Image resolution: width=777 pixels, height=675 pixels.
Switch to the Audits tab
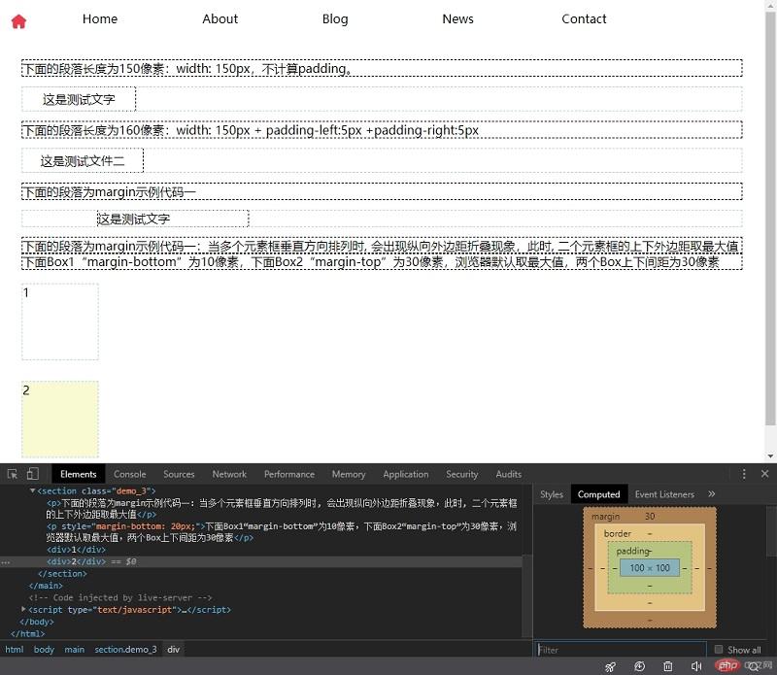[x=508, y=474]
